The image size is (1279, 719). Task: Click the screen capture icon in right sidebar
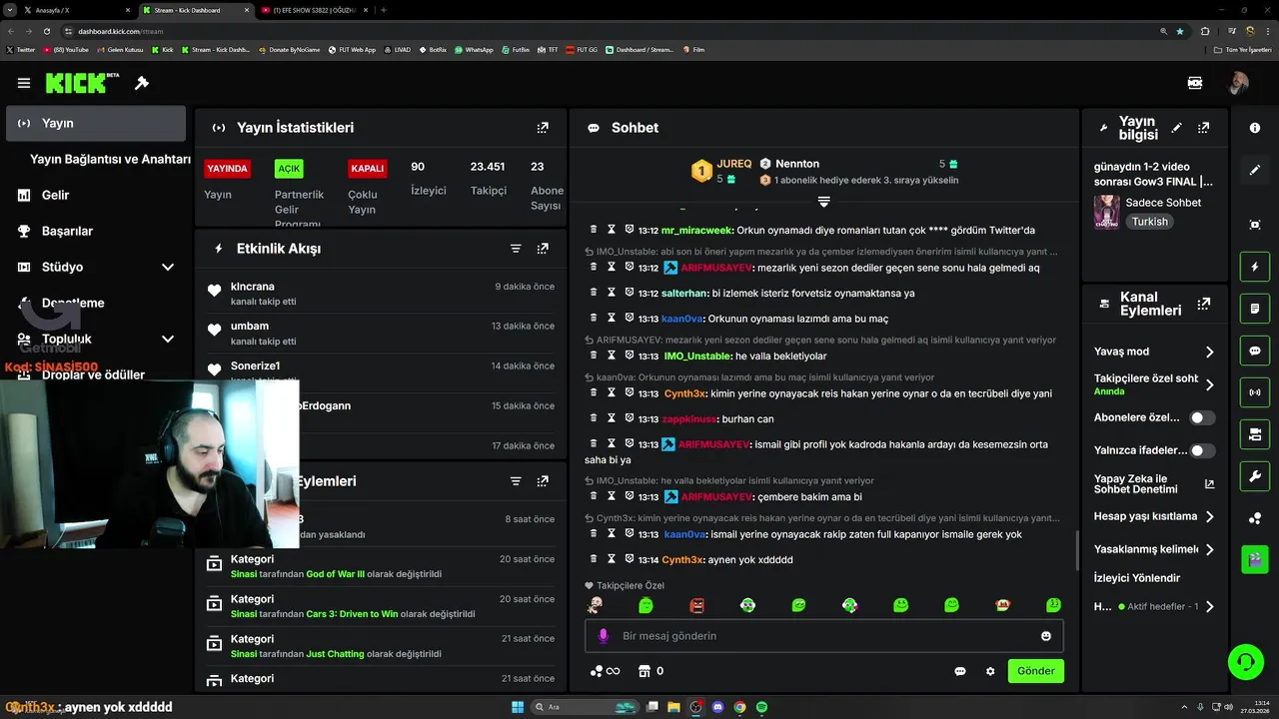(1255, 225)
